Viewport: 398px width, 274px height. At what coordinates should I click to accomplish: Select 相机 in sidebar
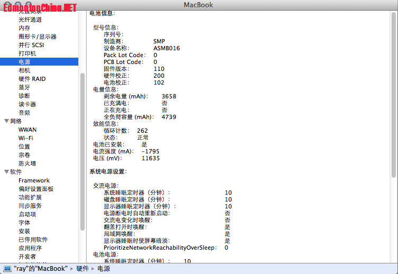24,70
